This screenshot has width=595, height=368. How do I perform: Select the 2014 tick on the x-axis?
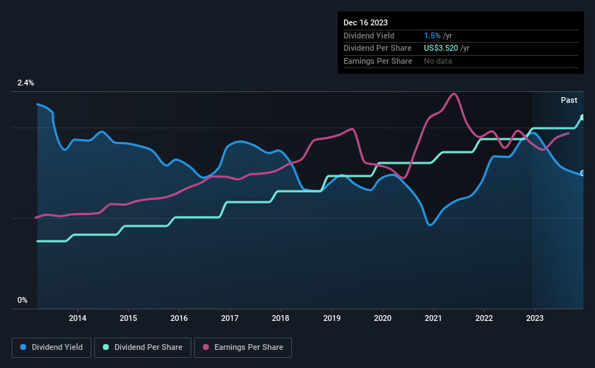pyautogui.click(x=78, y=318)
